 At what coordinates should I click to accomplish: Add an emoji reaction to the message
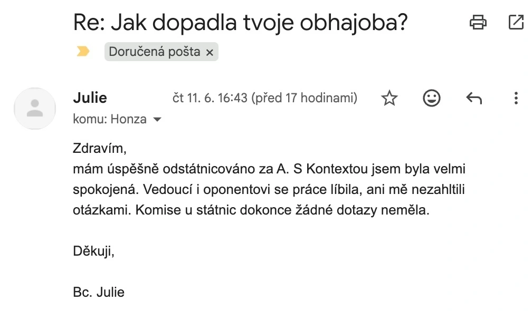tap(432, 98)
